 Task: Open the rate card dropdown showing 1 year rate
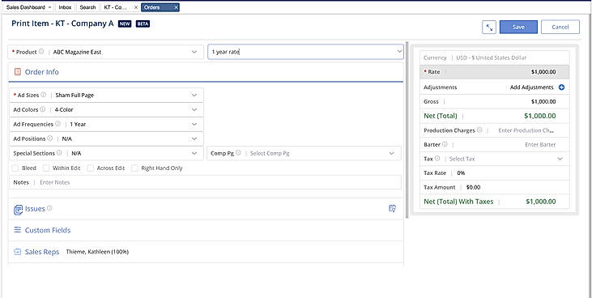(305, 52)
